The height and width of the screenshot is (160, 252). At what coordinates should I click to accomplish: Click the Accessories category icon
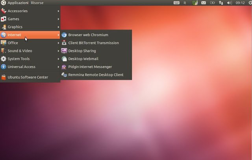point(4,11)
